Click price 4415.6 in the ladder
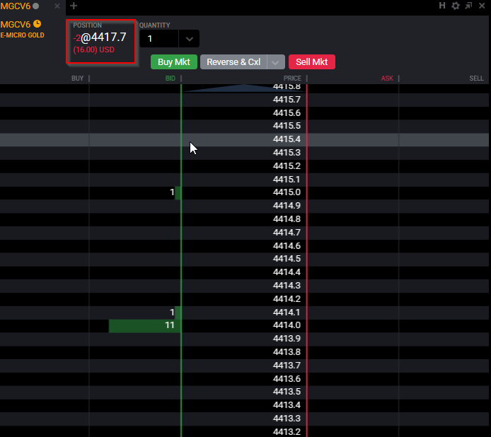Viewport: 491px width, 437px height. [x=287, y=112]
